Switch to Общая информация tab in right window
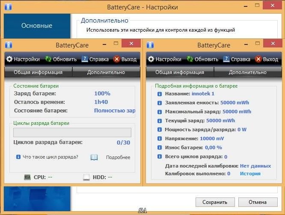This screenshot has height=215, width=285. [x=180, y=72]
